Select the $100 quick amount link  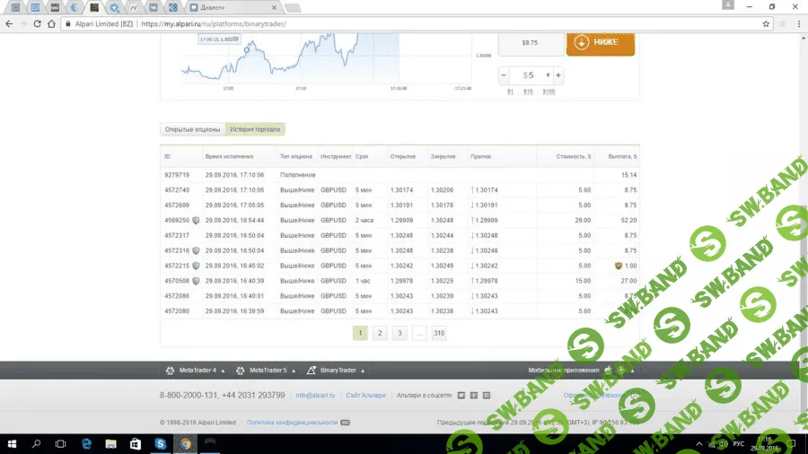549,92
